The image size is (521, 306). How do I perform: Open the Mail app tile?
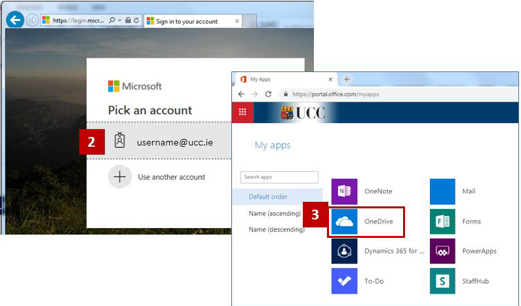point(442,191)
